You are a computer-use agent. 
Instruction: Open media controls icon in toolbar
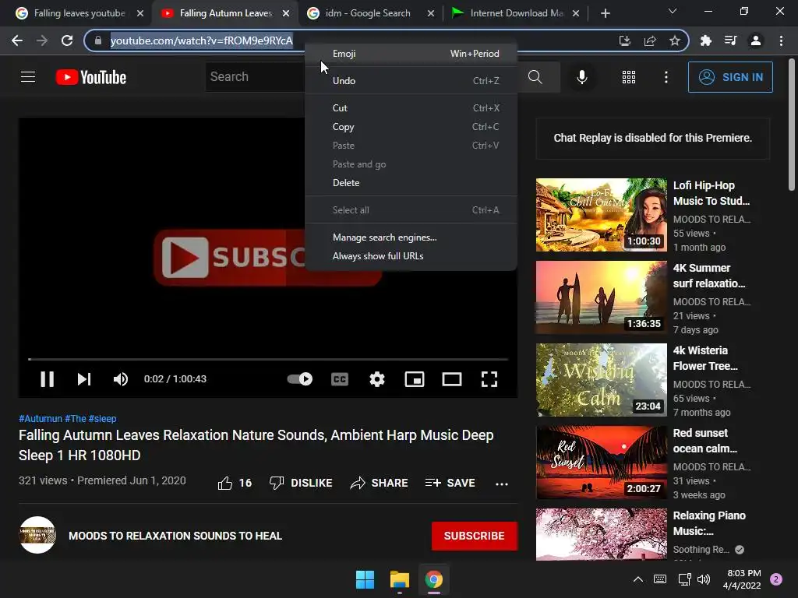(x=731, y=40)
